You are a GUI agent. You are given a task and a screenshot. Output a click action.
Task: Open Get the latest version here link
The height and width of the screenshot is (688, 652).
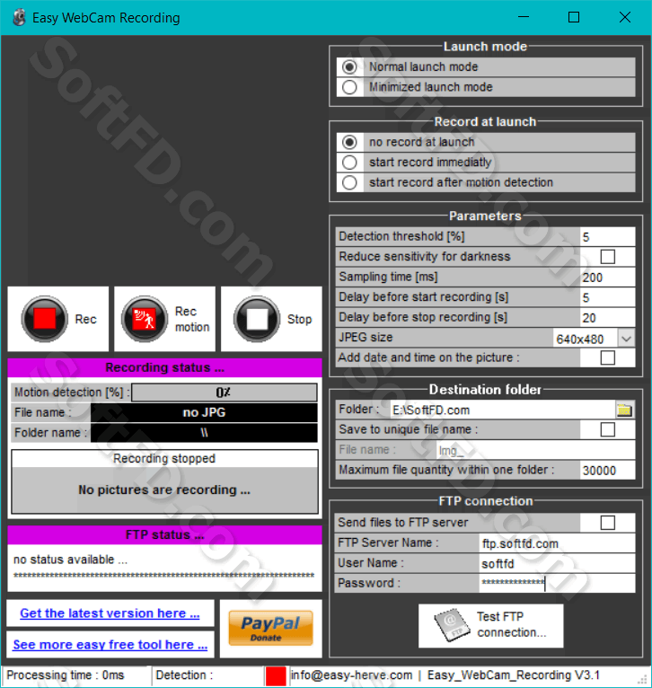110,613
